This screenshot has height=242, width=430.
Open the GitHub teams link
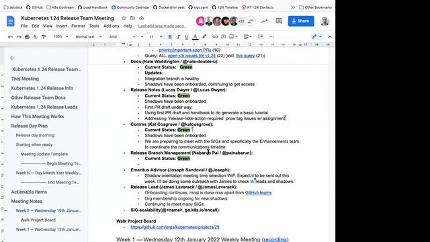pos(258,193)
